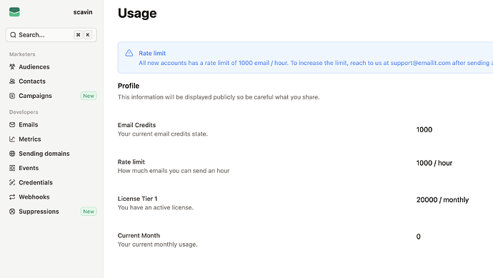Click the warning triangle icon in the alert
Screen dimensions: 493x278
point(129,53)
